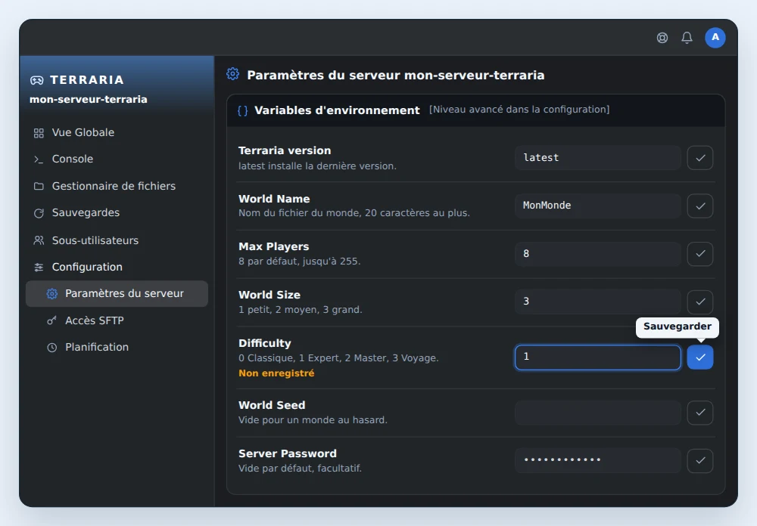Click the Planification clock icon
757x526 pixels.
click(x=51, y=348)
